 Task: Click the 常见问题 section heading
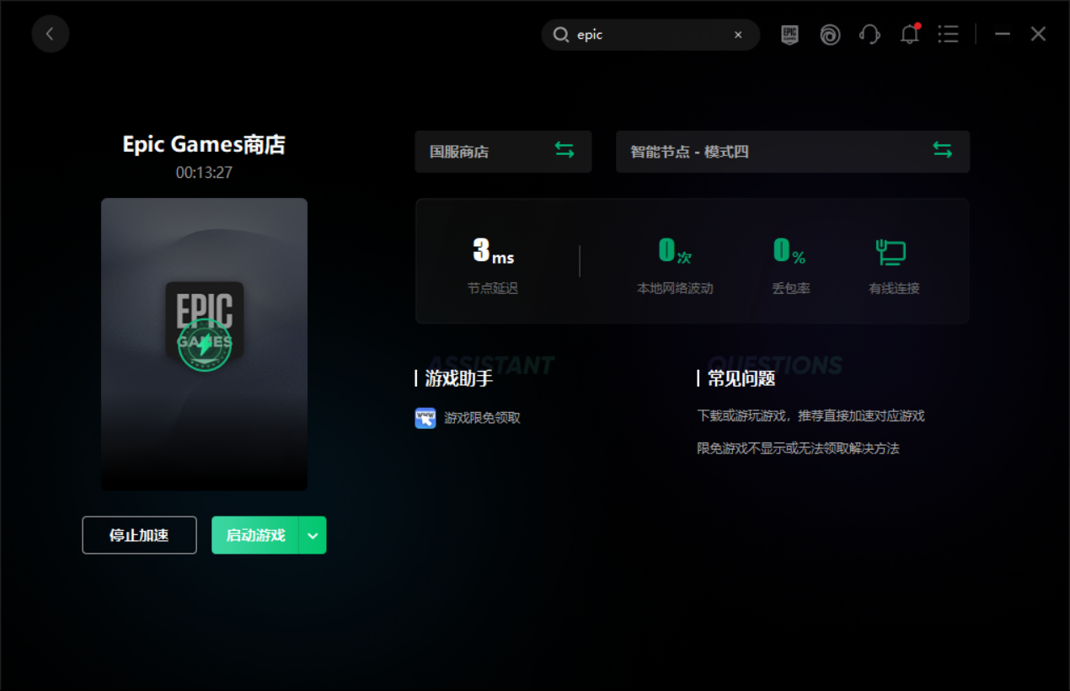741,378
